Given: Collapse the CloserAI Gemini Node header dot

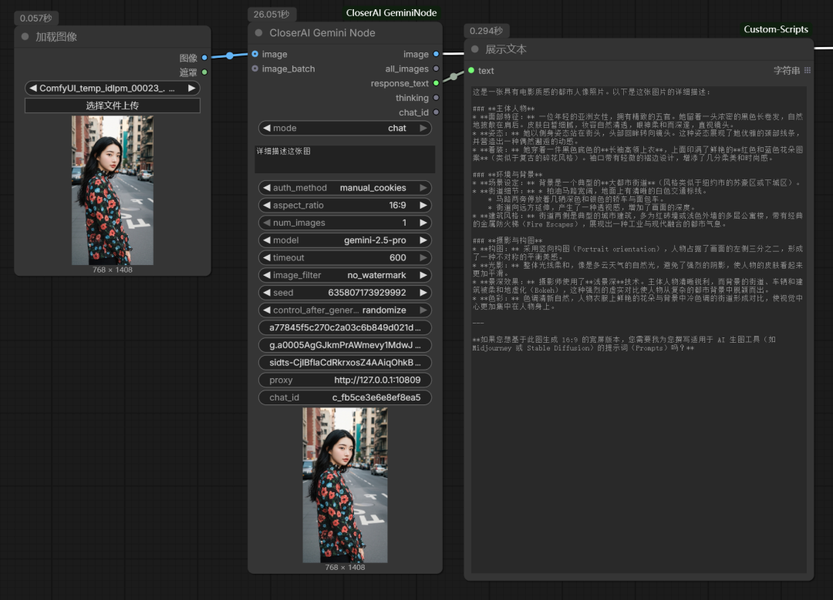Looking at the screenshot, I should (x=258, y=33).
